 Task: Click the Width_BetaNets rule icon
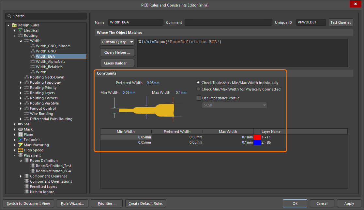click(33, 67)
